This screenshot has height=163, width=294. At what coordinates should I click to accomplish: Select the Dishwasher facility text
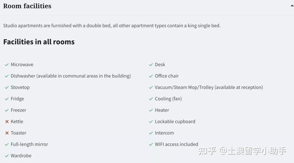tap(71, 76)
